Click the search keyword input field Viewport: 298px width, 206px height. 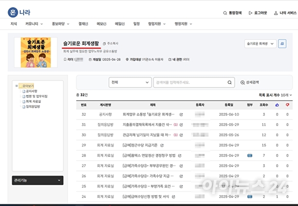(x=190, y=82)
